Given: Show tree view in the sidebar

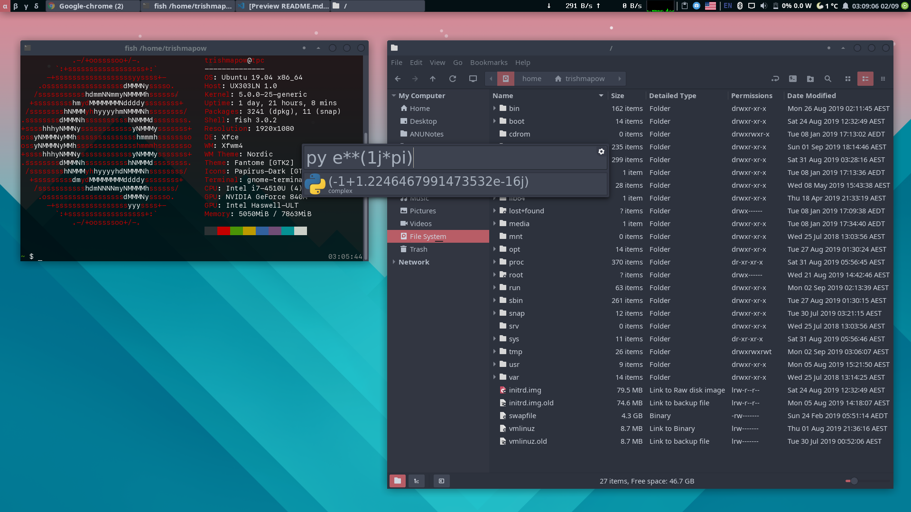Looking at the screenshot, I should pyautogui.click(x=416, y=481).
